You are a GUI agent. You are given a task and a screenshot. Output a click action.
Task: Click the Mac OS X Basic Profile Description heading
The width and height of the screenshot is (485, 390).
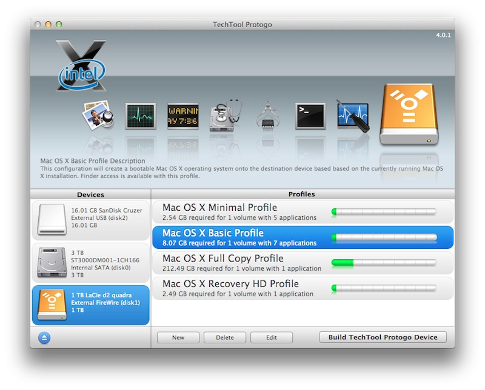pos(93,160)
